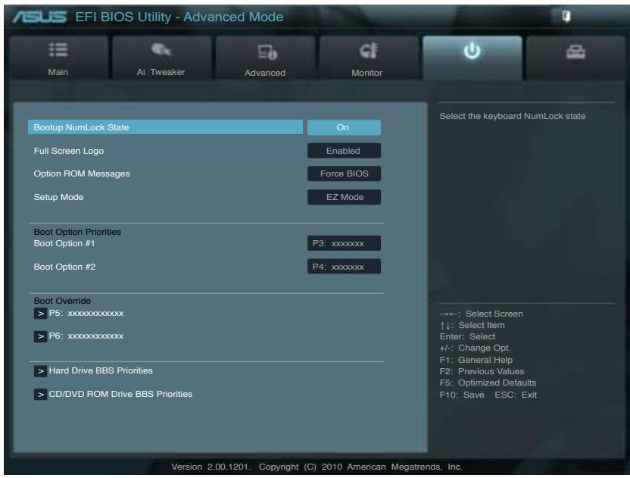
Task: Click the F1: General Help hint
Action: coord(476,360)
